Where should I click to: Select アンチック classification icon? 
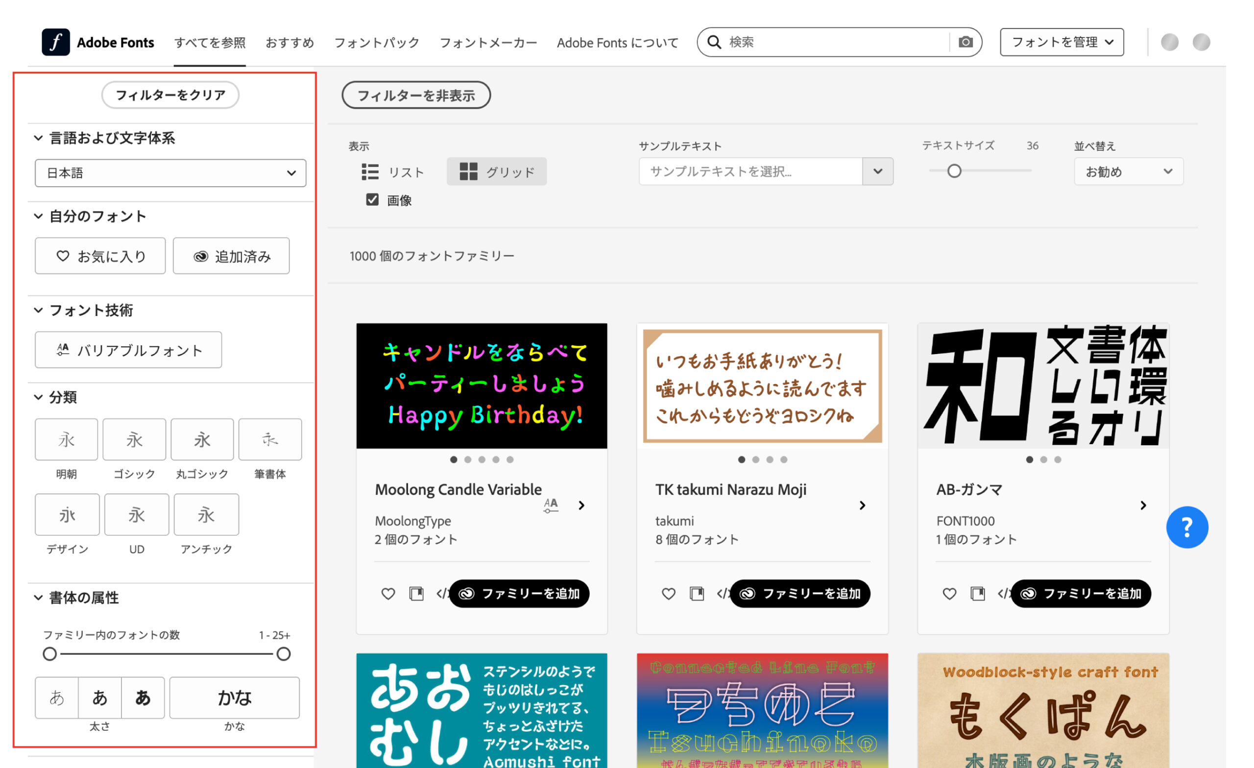click(206, 515)
